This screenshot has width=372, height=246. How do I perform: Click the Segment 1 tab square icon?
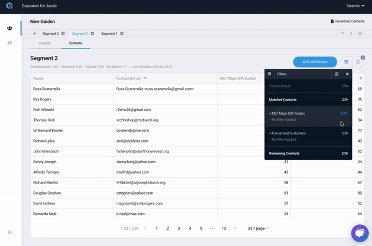coord(122,33)
